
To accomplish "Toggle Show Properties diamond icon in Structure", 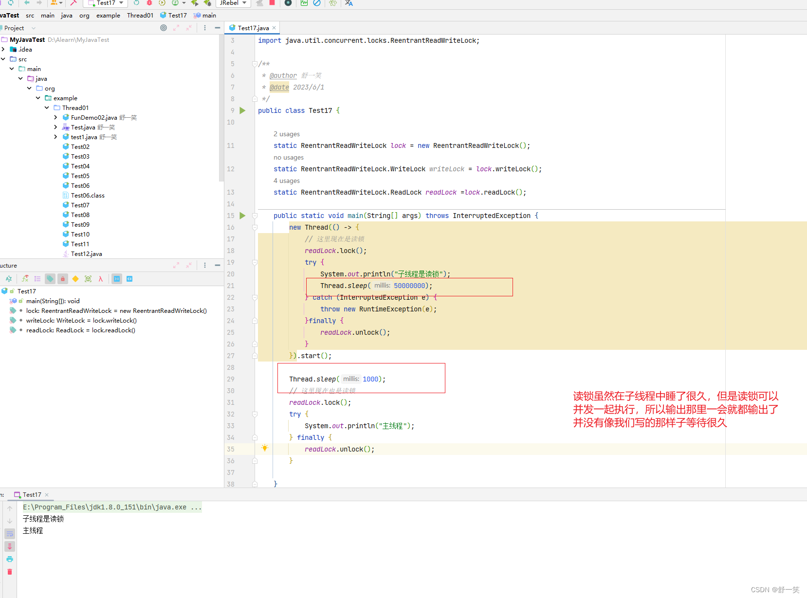I will coord(75,279).
